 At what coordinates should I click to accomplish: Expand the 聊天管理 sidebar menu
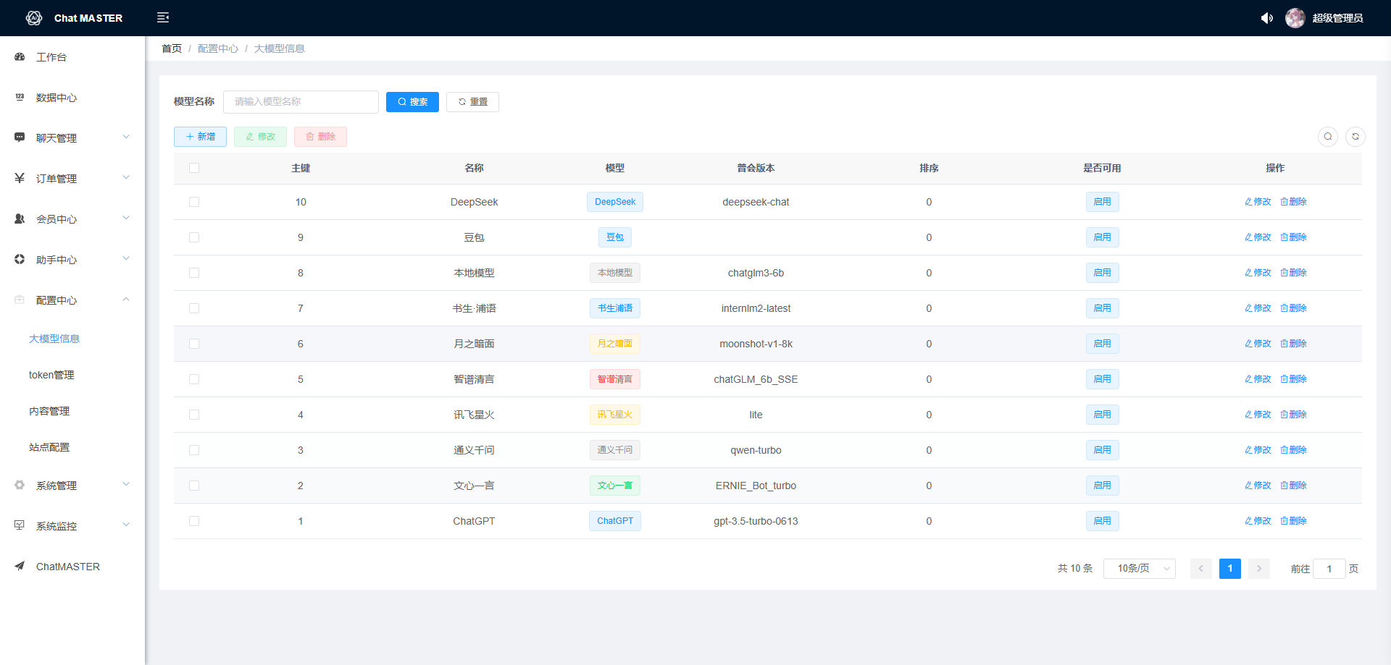(x=71, y=138)
